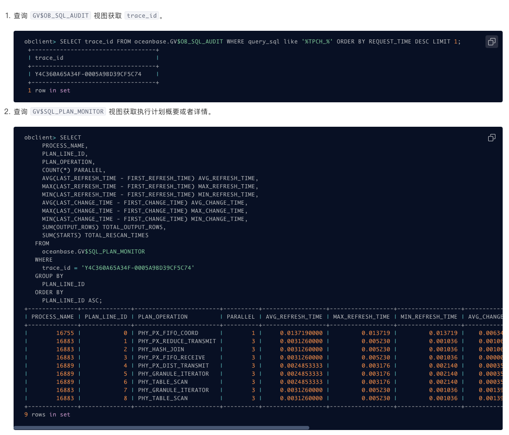Image resolution: width=509 pixels, height=435 pixels.
Task: Click max refresh time 0.003176 in line 4 row
Action: 376,366
